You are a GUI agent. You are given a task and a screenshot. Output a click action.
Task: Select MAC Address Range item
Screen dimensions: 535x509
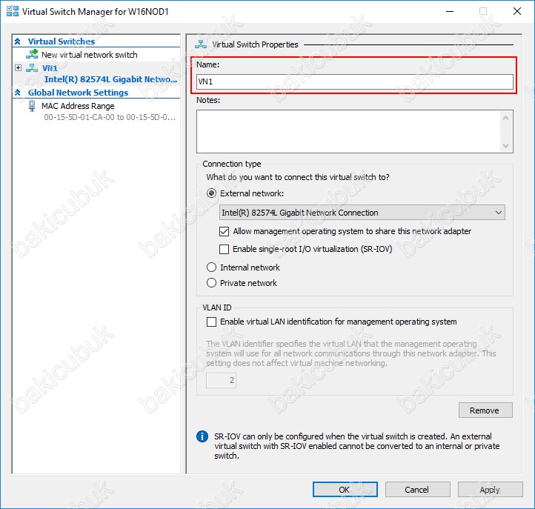point(78,106)
